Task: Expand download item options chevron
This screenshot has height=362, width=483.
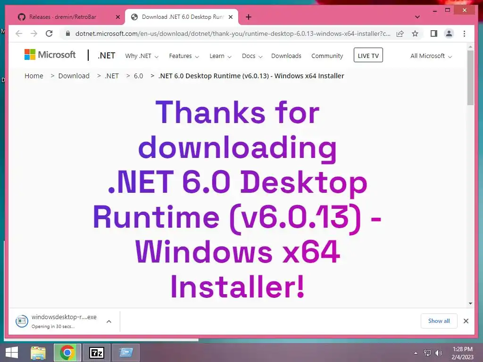Action: [x=109, y=321]
